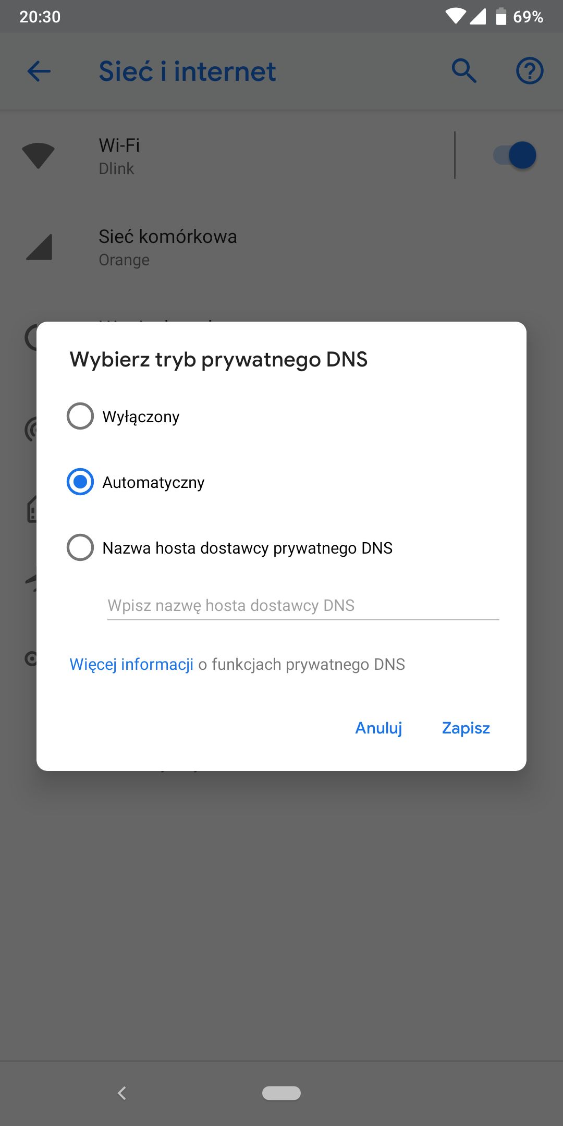Save DNS mode with Zapisz
The height and width of the screenshot is (1126, 563).
coord(466,728)
